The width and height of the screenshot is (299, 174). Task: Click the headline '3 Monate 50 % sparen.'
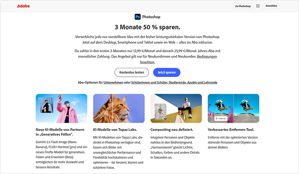(x=147, y=27)
